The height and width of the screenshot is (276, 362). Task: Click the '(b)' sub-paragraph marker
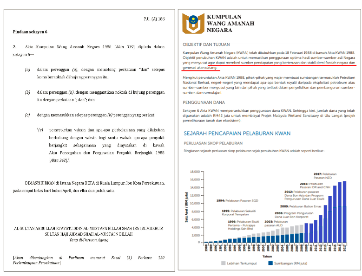(x=27, y=92)
